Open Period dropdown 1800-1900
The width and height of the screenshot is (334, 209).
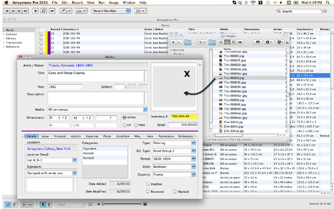[193, 158]
